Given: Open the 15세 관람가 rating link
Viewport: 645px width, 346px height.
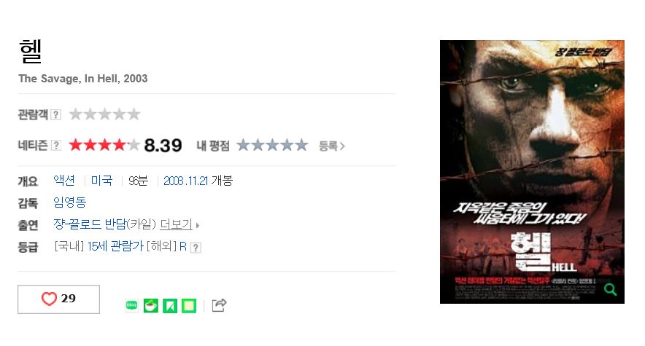Looking at the screenshot, I should coord(115,246).
